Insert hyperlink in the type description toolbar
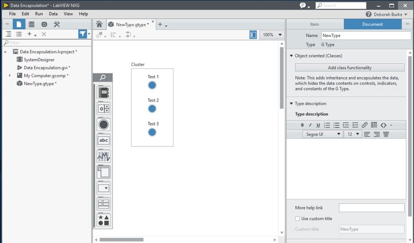 (x=364, y=125)
